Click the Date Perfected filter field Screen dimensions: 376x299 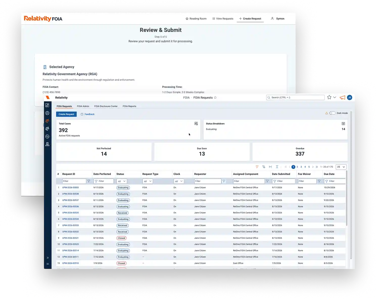click(x=104, y=181)
